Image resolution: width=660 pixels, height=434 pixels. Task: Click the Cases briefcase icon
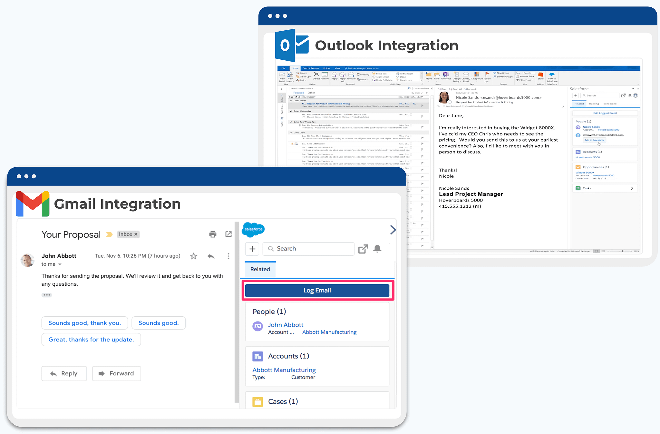click(x=257, y=402)
